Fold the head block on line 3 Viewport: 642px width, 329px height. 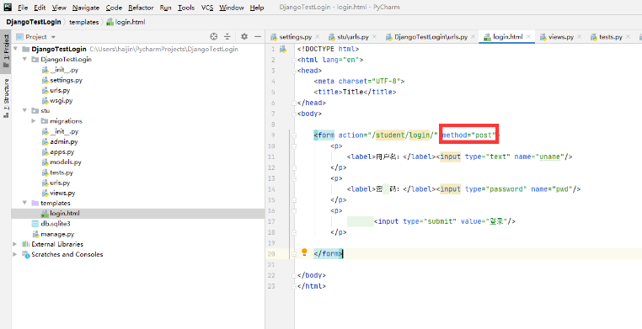pos(293,71)
